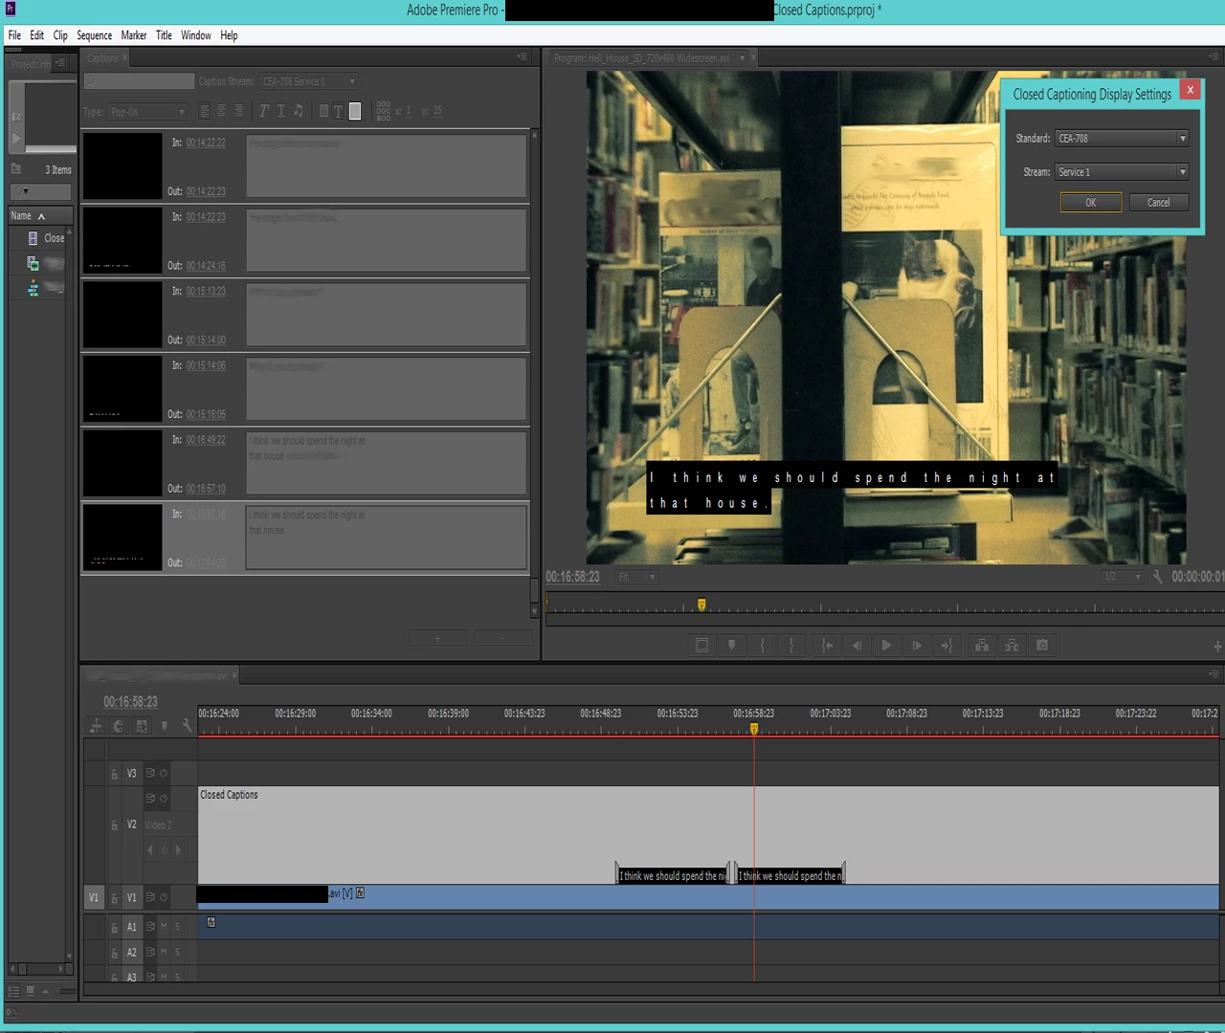Click the Export Frame camera icon

tap(1042, 646)
